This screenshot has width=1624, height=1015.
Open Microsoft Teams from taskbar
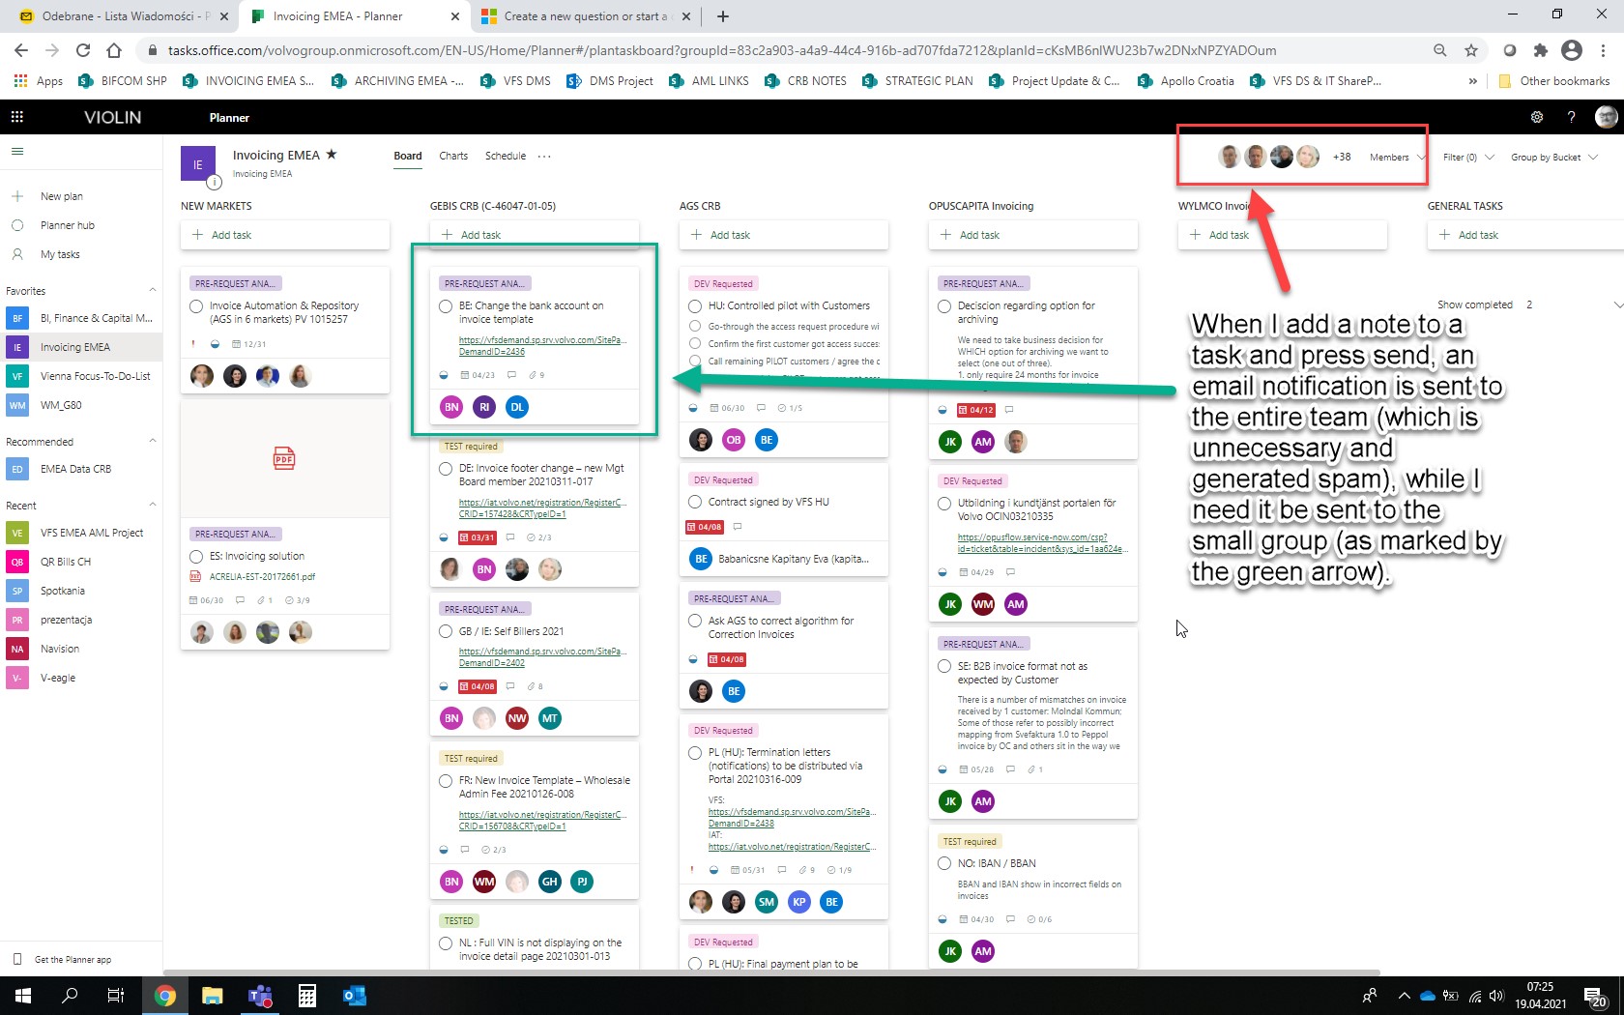pos(260,996)
